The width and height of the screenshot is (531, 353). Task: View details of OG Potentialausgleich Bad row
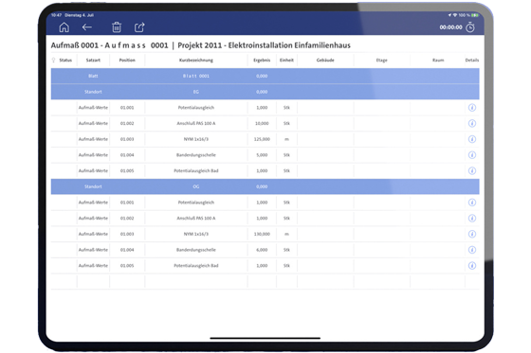point(472,265)
